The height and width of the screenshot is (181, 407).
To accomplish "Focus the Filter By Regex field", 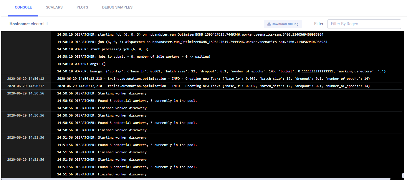I will [x=364, y=24].
